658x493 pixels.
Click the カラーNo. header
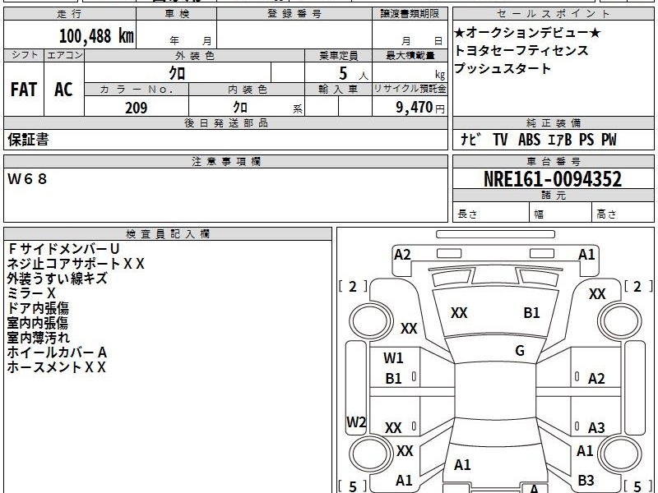[x=137, y=90]
